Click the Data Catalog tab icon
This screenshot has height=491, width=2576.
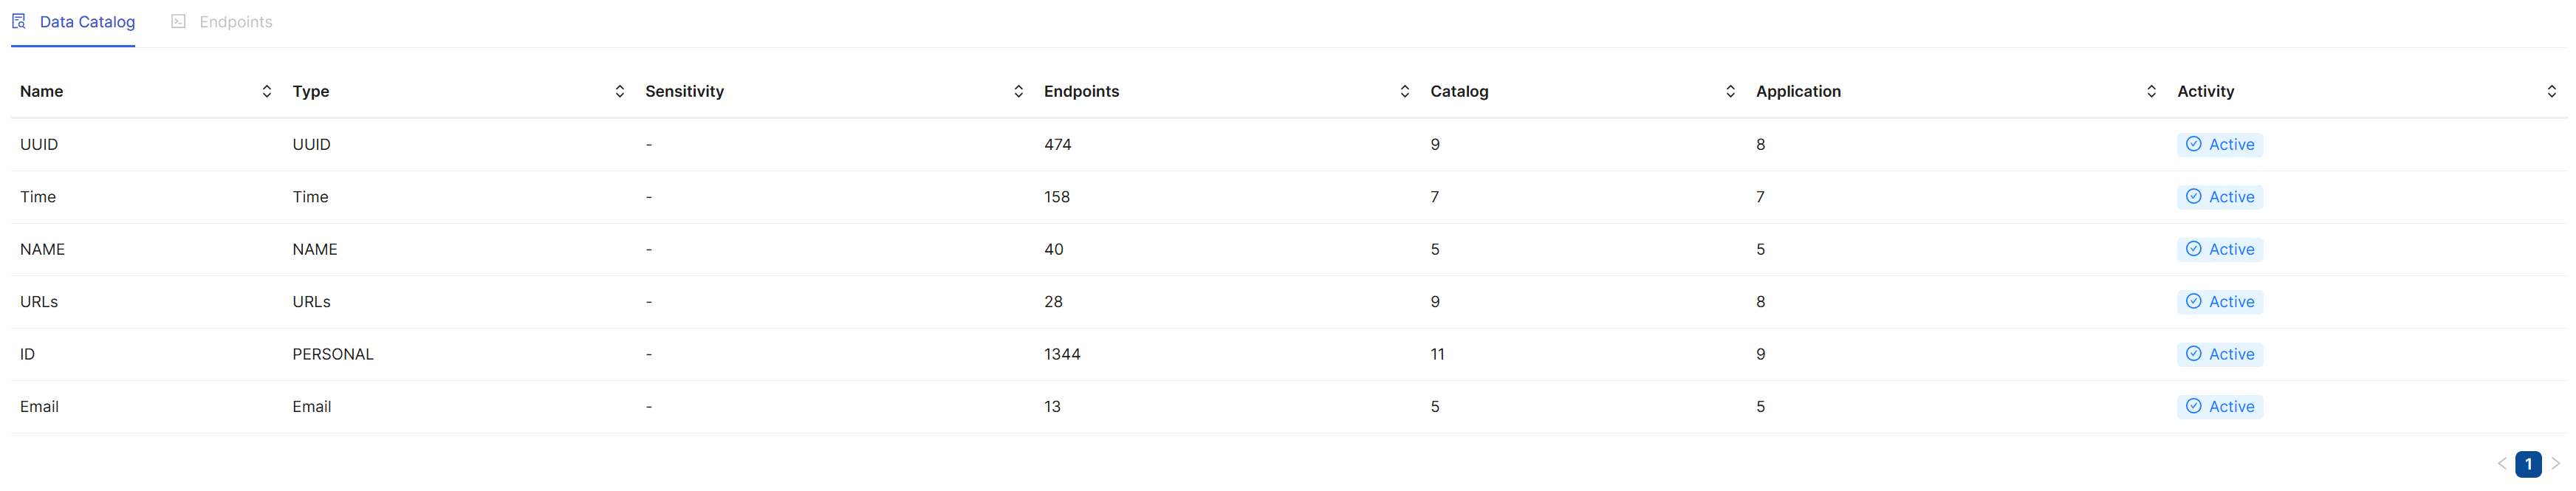point(19,21)
